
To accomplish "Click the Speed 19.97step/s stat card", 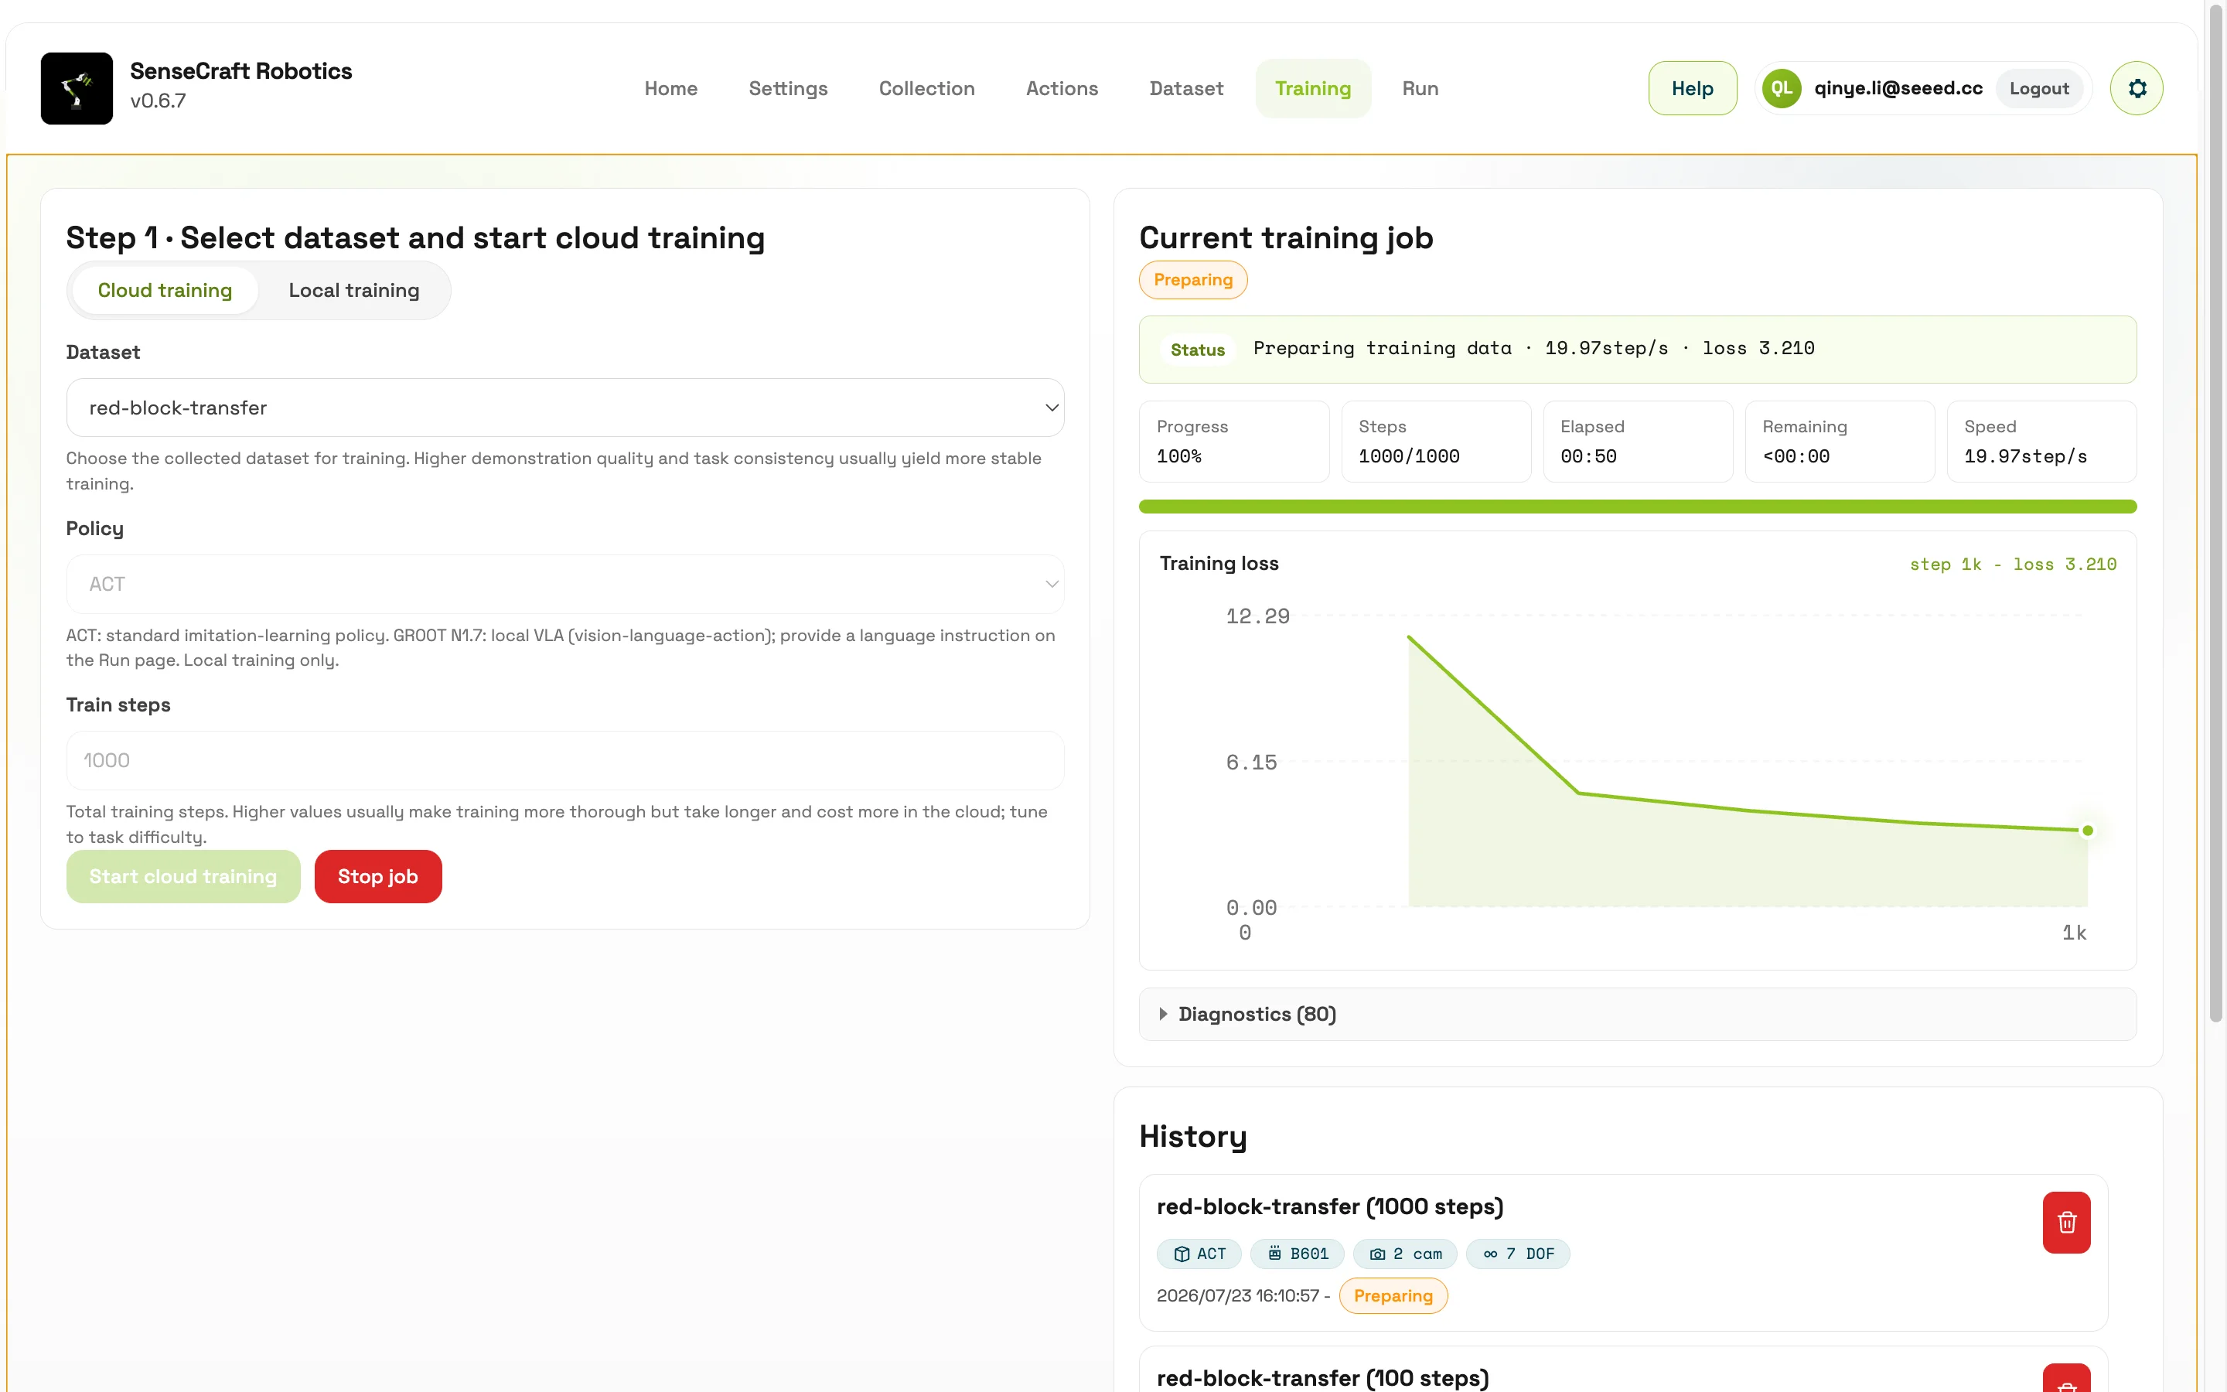I will pyautogui.click(x=2042, y=442).
